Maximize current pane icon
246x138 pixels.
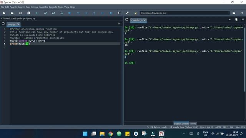pyautogui.click(x=119, y=13)
